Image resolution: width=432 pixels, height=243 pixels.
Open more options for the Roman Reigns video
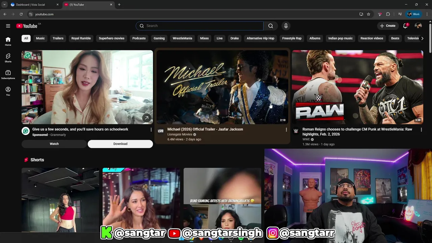point(421,130)
